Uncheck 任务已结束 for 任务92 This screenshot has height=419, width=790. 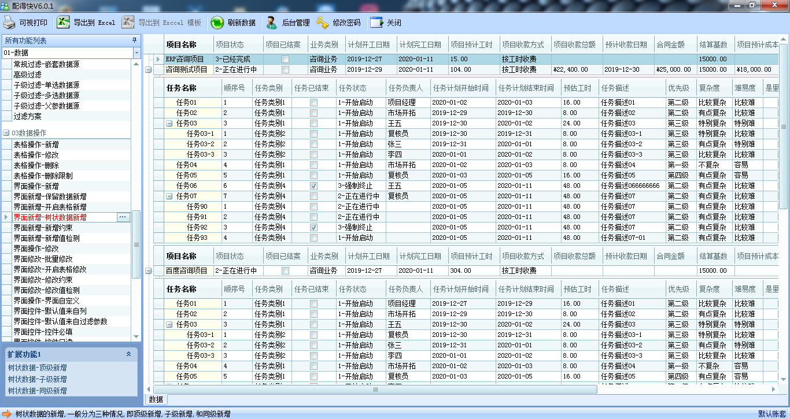pyautogui.click(x=313, y=228)
